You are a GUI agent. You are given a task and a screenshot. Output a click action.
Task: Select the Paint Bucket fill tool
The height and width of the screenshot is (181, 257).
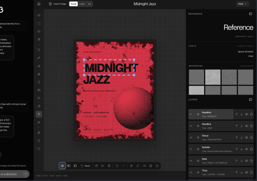pos(39,90)
